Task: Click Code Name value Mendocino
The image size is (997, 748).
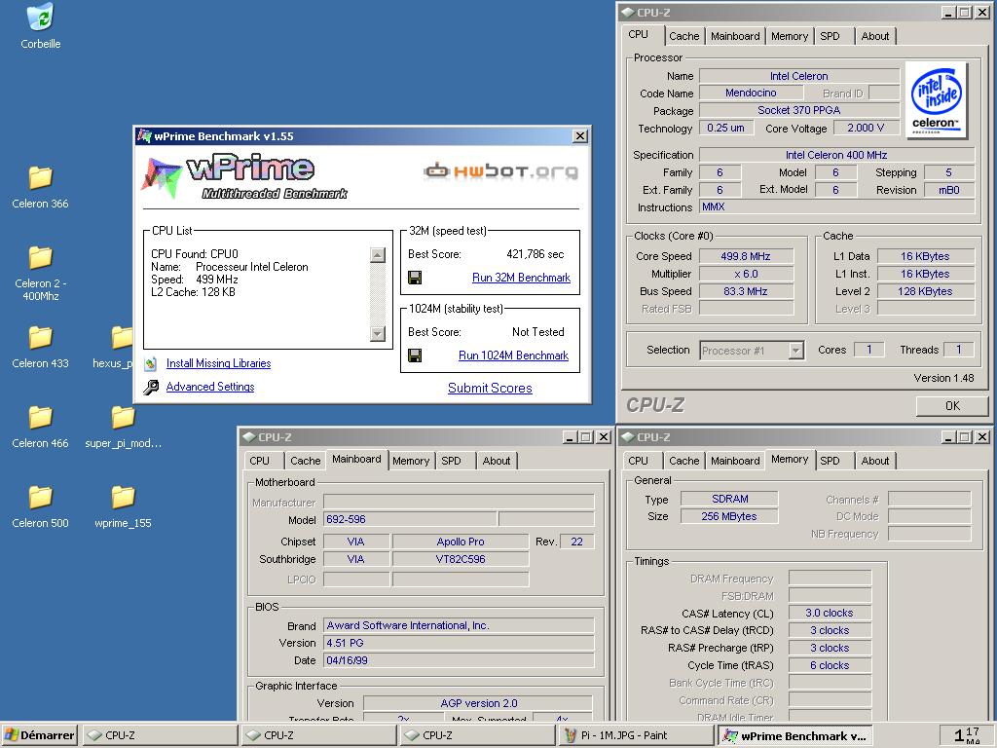Action: click(751, 93)
